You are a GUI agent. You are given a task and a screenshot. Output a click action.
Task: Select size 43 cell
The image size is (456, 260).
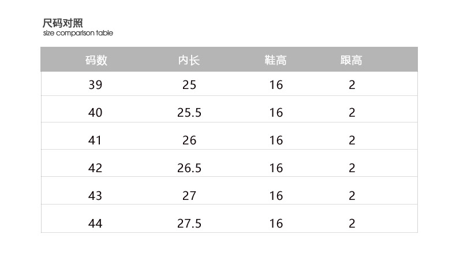point(95,196)
